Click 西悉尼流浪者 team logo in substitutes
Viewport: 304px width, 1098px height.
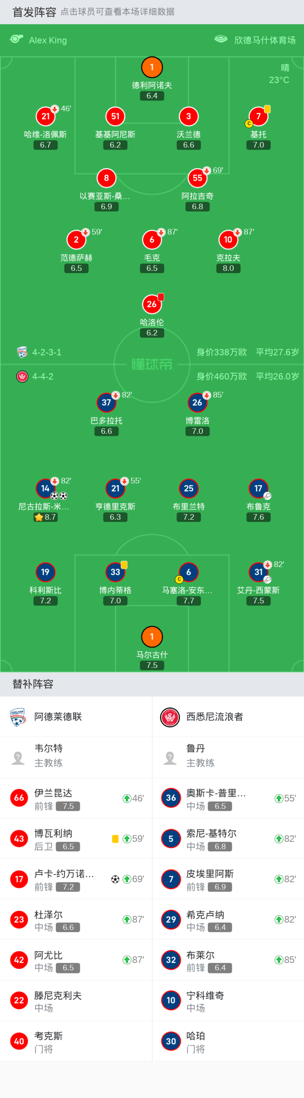(170, 717)
